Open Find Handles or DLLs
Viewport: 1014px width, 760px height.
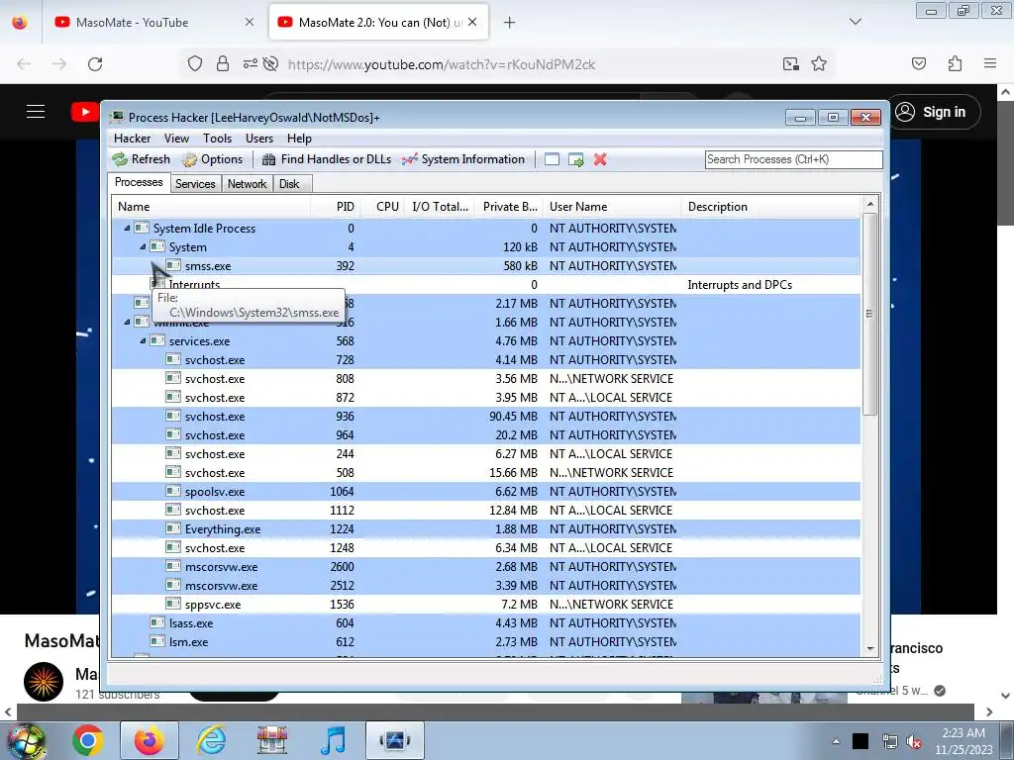(x=327, y=159)
